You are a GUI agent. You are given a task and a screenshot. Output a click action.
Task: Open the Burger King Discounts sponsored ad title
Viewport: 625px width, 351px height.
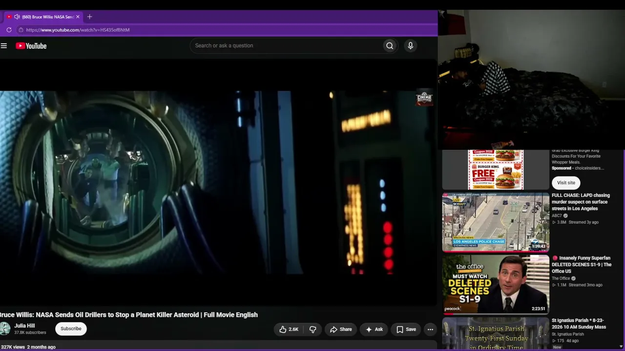(578, 156)
